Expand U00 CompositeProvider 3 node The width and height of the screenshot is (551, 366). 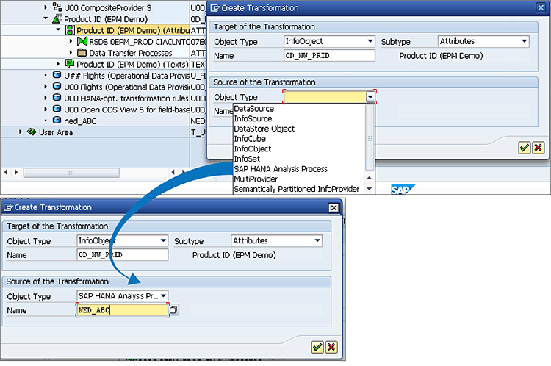[46, 7]
